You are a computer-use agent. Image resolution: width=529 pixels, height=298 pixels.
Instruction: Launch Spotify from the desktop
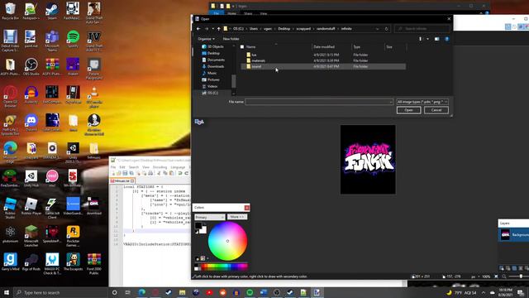(73, 39)
